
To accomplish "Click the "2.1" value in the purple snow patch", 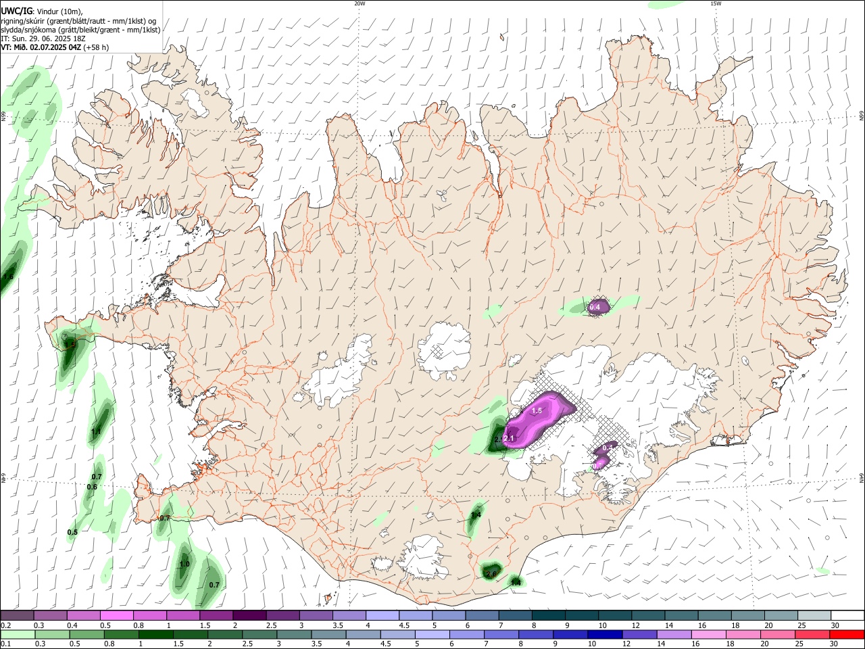I will click(x=510, y=439).
